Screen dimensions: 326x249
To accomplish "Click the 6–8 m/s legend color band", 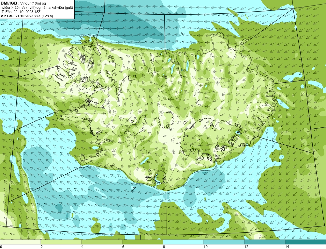I will click(143, 242).
